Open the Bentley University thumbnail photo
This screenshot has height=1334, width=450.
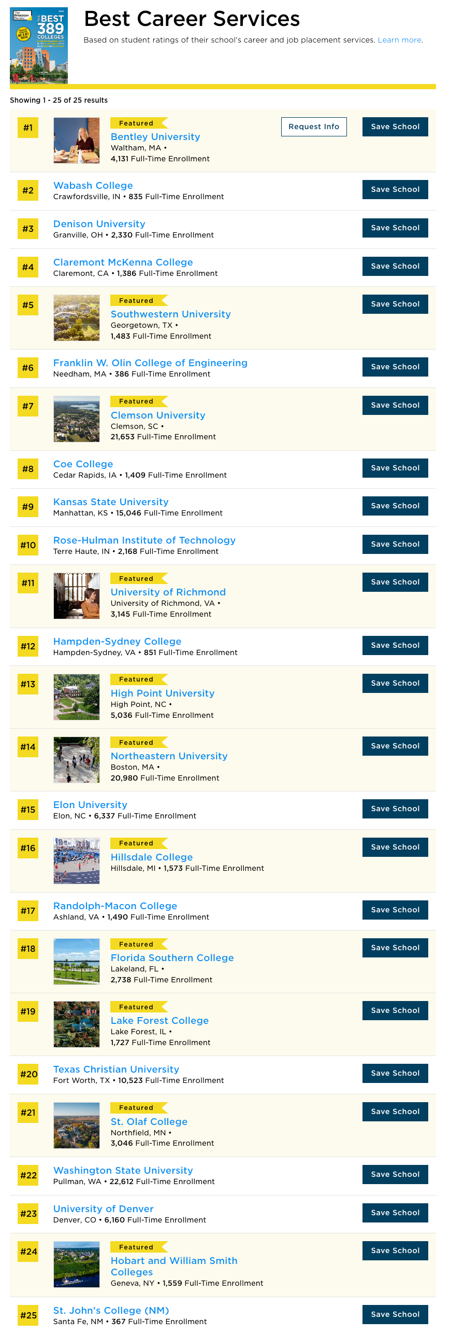[x=77, y=141]
